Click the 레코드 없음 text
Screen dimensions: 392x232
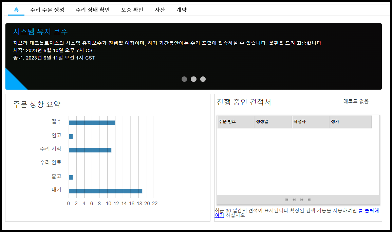point(356,101)
